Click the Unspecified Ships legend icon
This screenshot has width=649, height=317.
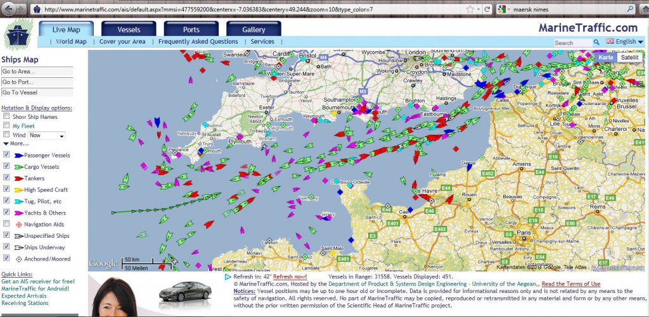[x=18, y=236]
